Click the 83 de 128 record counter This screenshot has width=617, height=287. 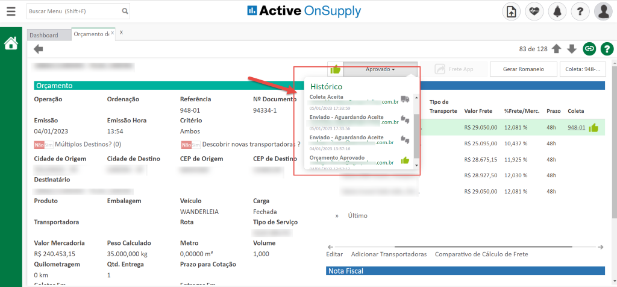(x=533, y=49)
